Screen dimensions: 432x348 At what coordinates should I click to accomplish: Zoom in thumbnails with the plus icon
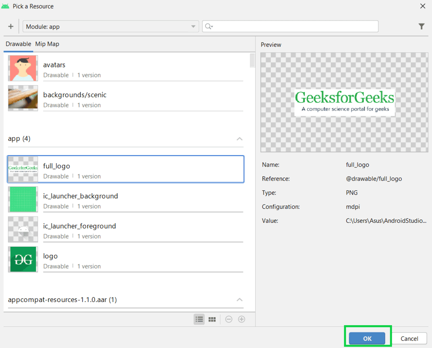point(241,319)
